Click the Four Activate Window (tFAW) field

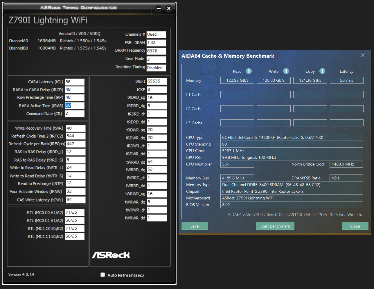(76, 191)
